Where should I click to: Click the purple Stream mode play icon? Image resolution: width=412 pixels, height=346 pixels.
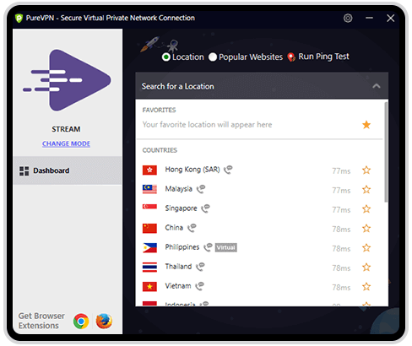[x=67, y=80]
